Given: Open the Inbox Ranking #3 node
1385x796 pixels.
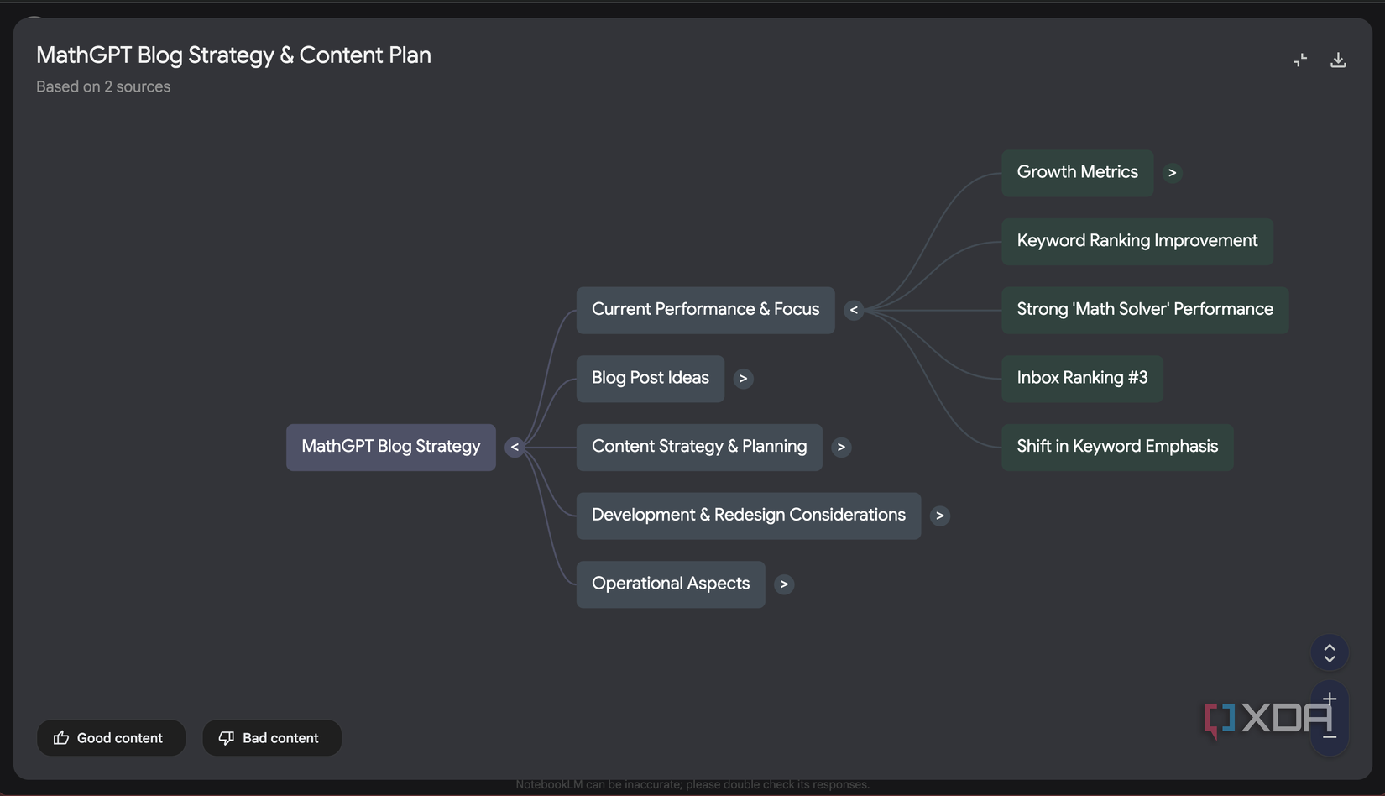Looking at the screenshot, I should tap(1082, 379).
